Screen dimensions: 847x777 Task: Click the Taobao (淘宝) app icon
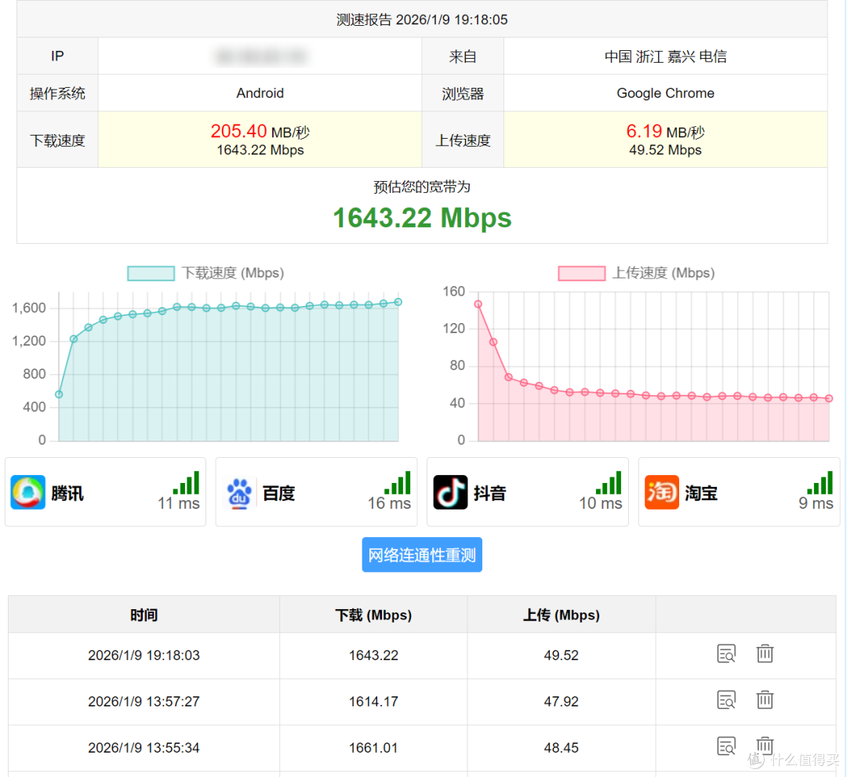click(661, 492)
